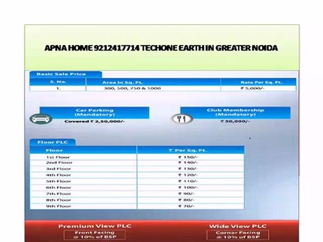Click the fork and knife club icon
This screenshot has width=323, height=242.
[x=182, y=118]
